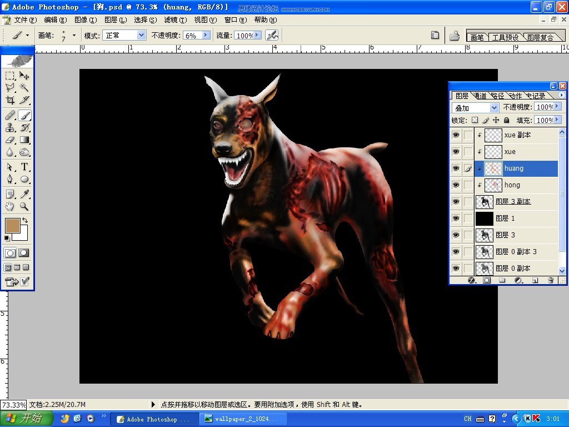Delete layer trash button

(x=551, y=280)
